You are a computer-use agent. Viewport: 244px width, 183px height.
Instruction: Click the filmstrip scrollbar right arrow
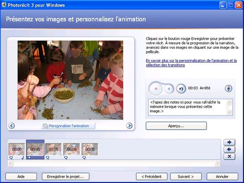click(x=217, y=163)
